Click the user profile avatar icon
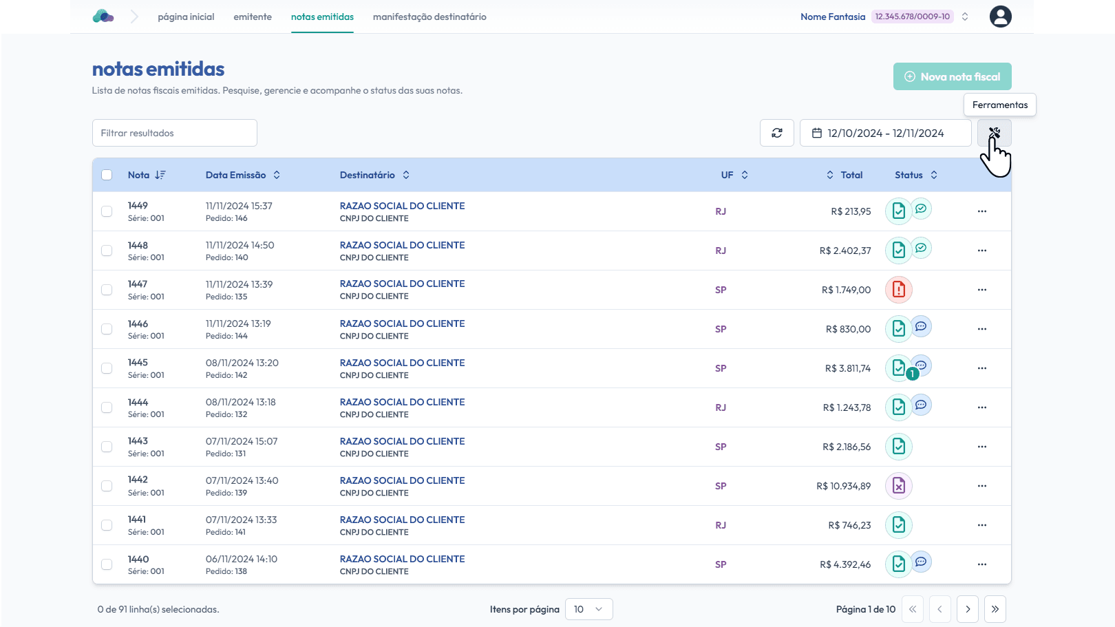The height and width of the screenshot is (627, 1115). tap(1000, 17)
